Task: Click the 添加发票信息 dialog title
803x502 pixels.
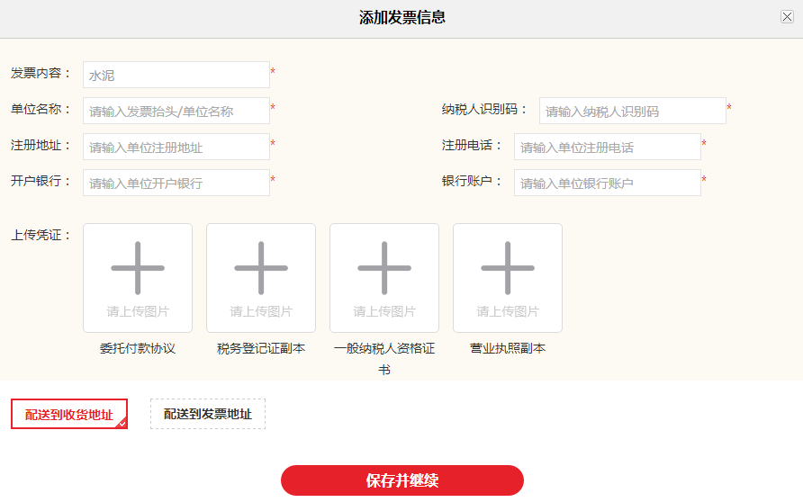Action: tap(401, 17)
